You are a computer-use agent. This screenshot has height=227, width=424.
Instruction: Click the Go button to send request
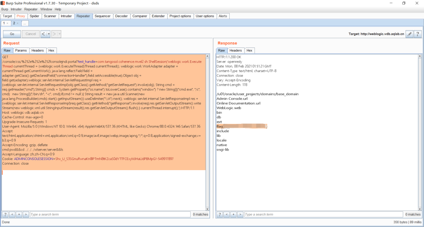click(x=12, y=34)
